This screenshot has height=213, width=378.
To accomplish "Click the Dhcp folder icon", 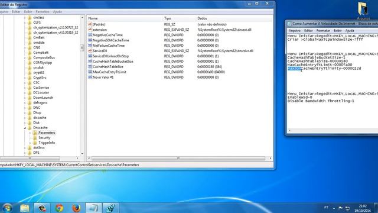I will point(30,112).
